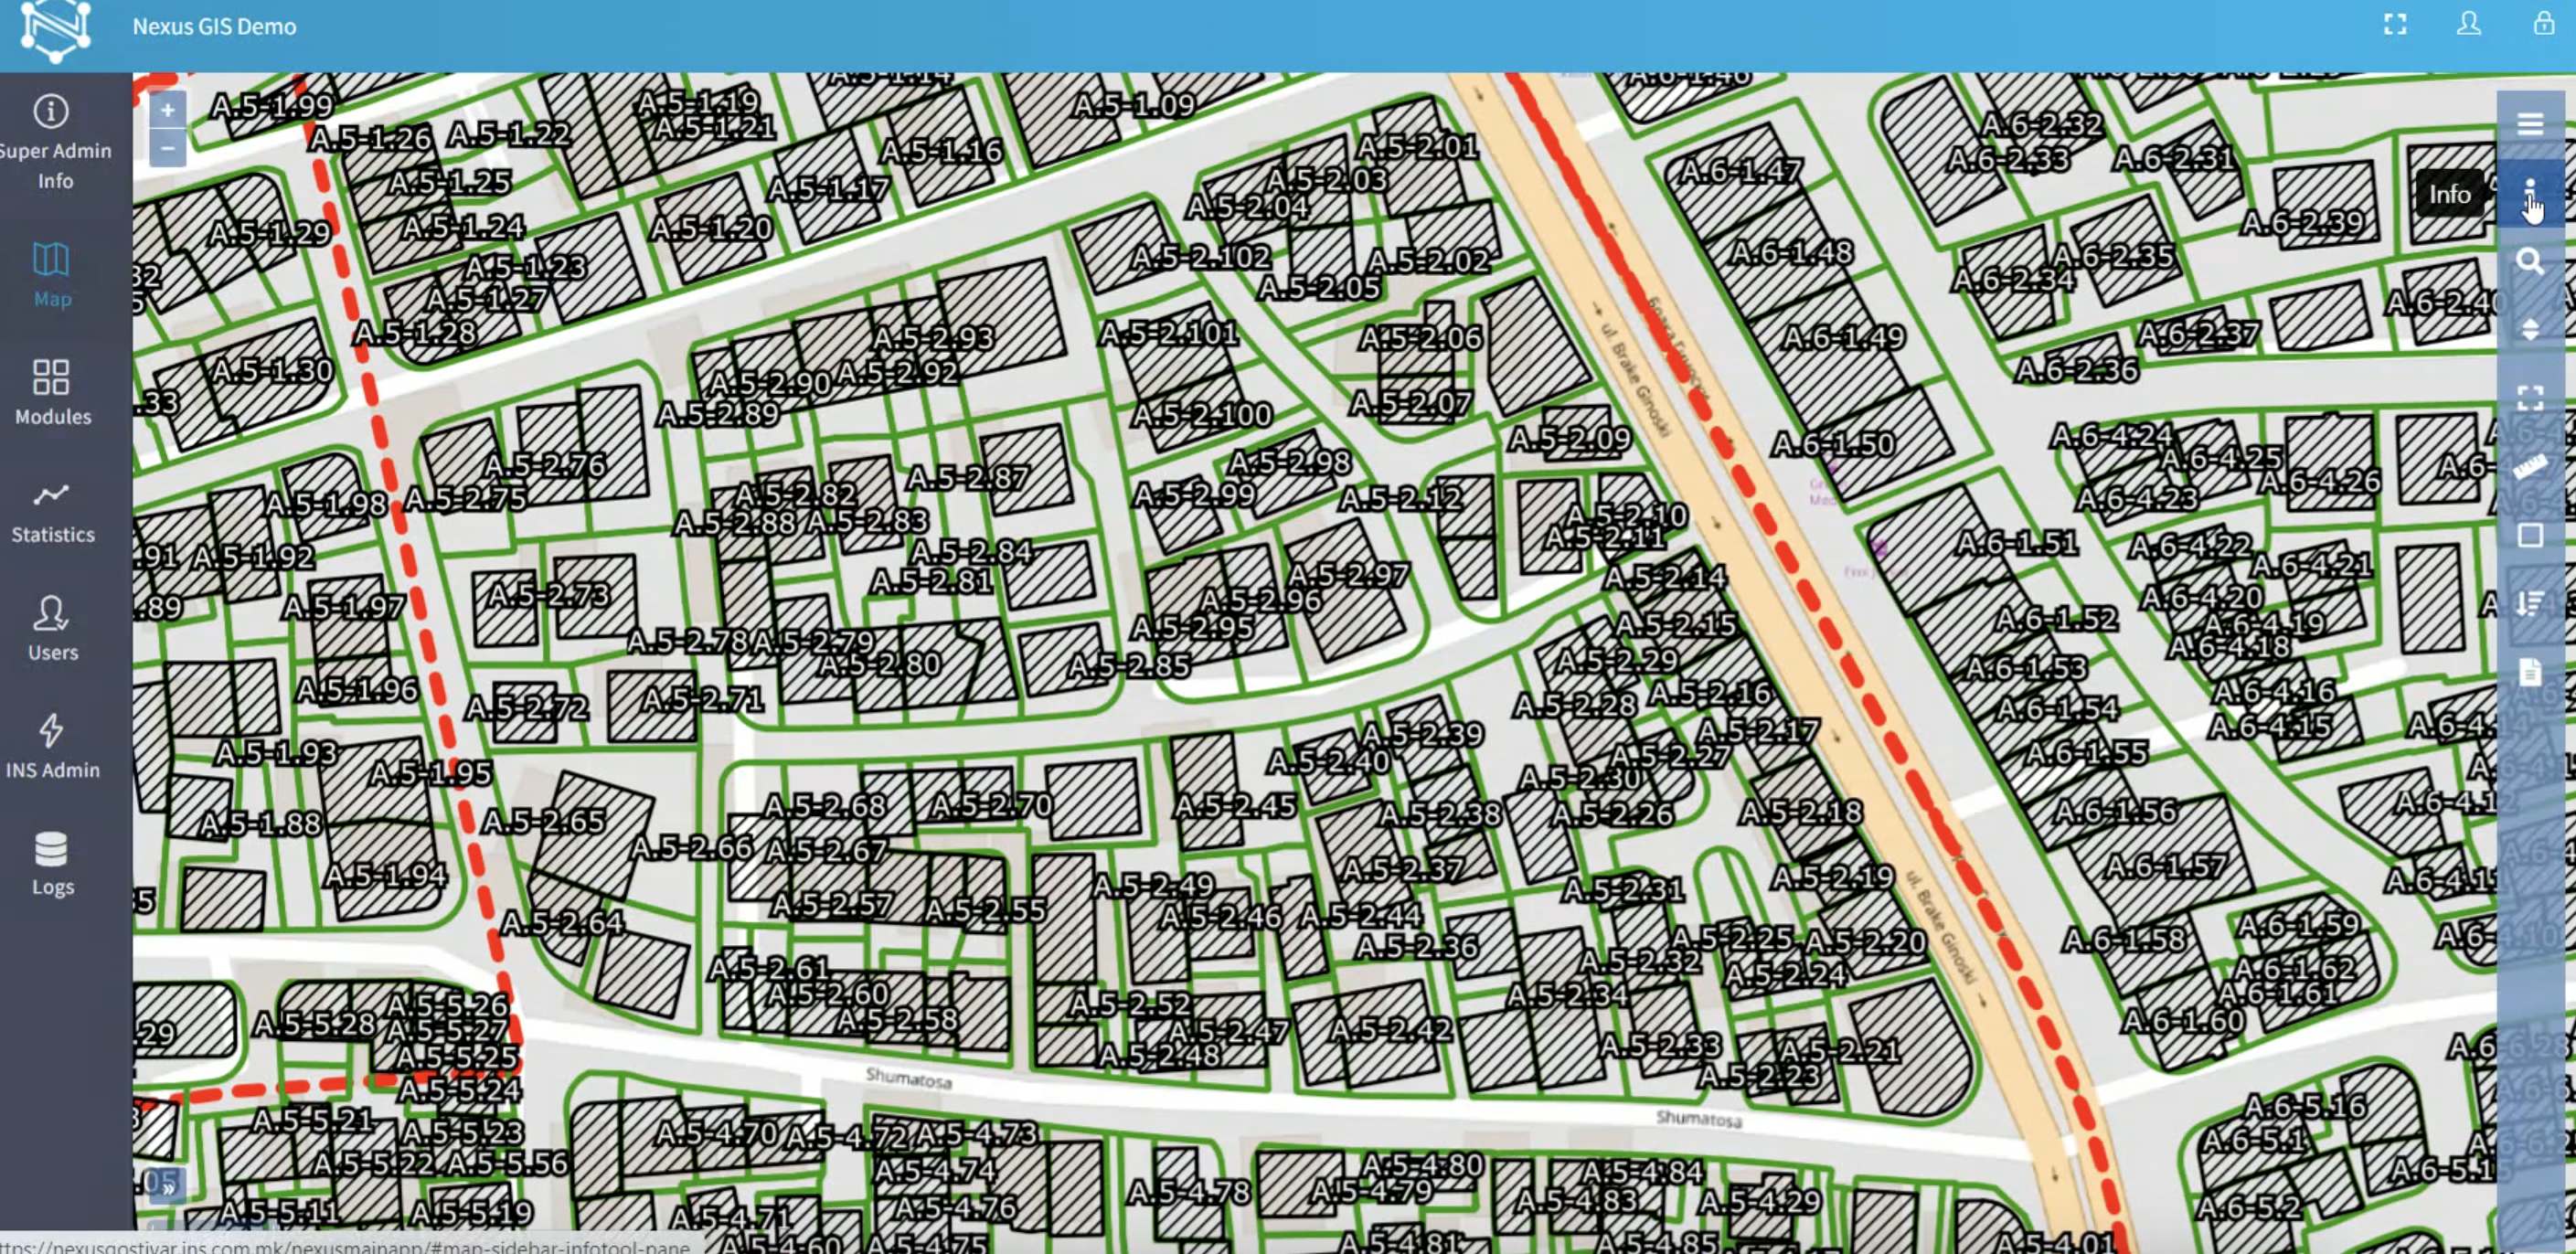Image resolution: width=2576 pixels, height=1254 pixels.
Task: Click parcel label A.5-2.100
Action: [1201, 415]
